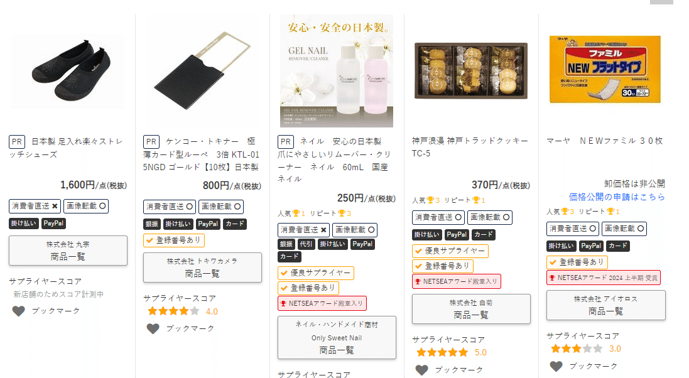Open the black stretch shoes thumbnail
This screenshot has width=689, height=378.
[x=68, y=71]
